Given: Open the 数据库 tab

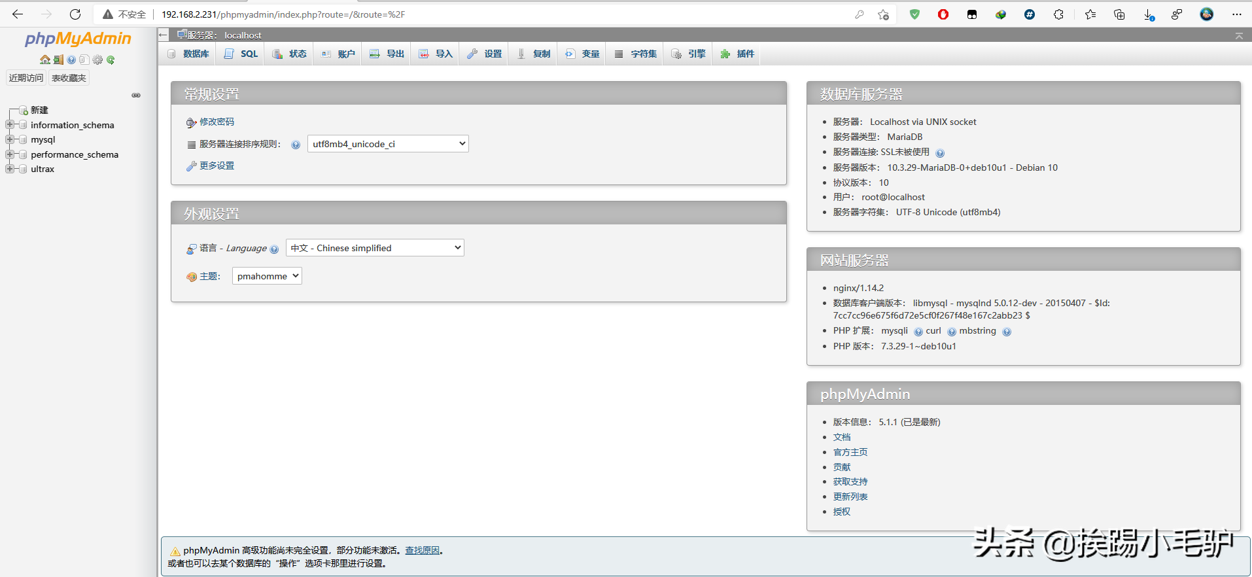Looking at the screenshot, I should [x=188, y=54].
